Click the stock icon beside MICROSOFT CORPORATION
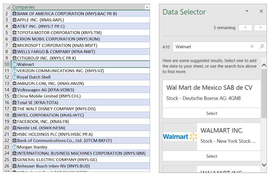Screen dimensions: 271x177 click(x=15, y=46)
